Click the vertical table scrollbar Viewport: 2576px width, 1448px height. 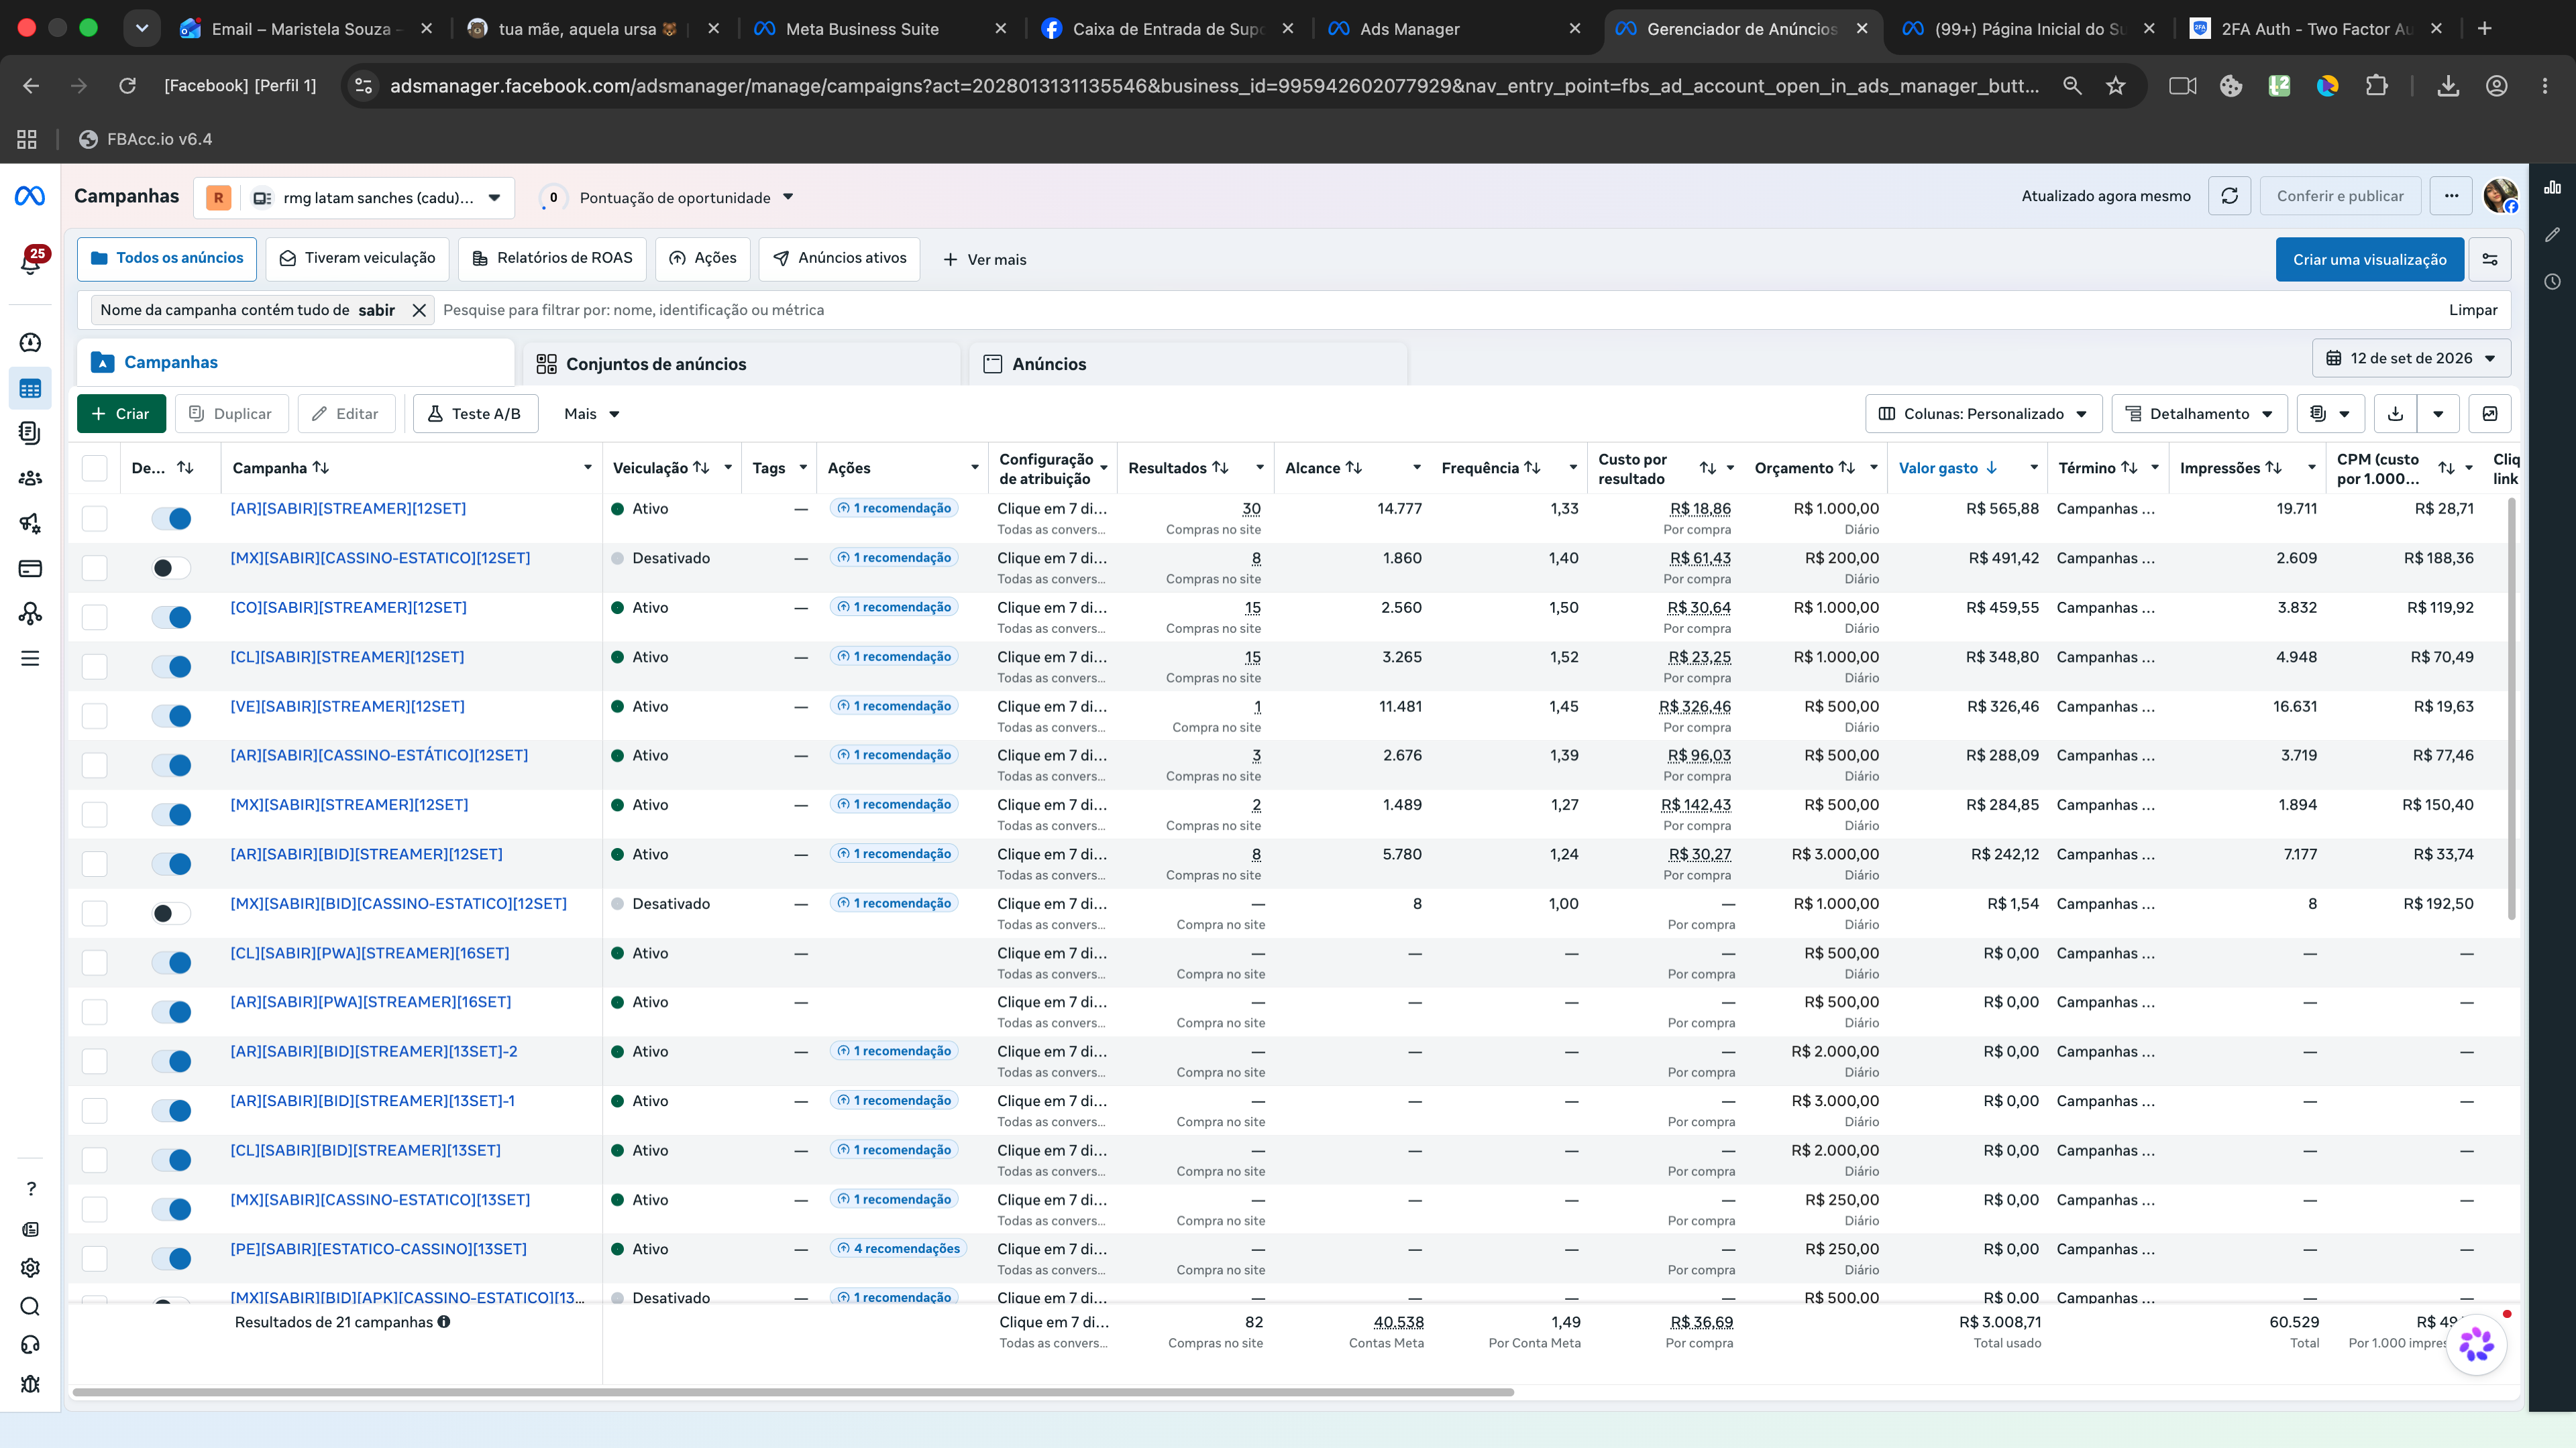pyautogui.click(x=2512, y=709)
